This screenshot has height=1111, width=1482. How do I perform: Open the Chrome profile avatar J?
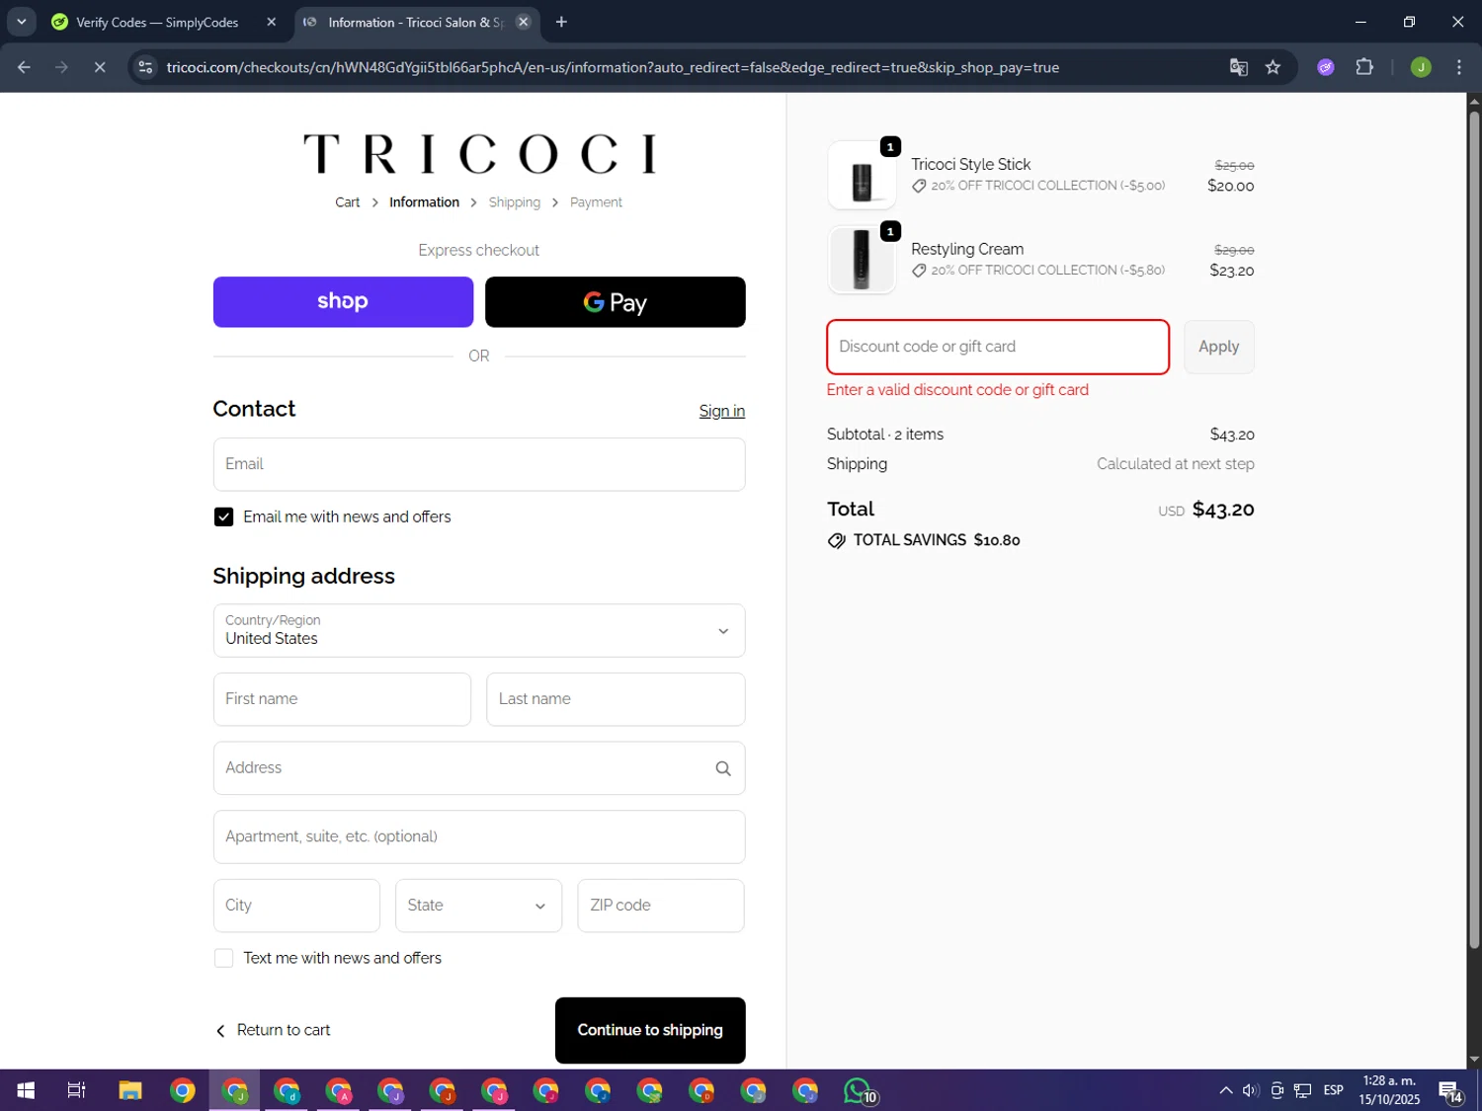tap(1421, 67)
